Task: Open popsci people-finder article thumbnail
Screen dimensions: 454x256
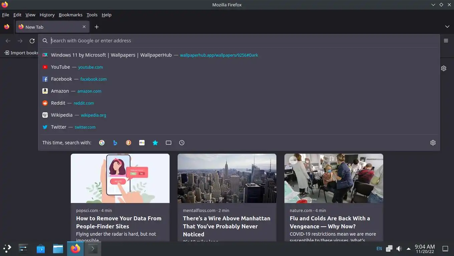Action: tap(120, 178)
